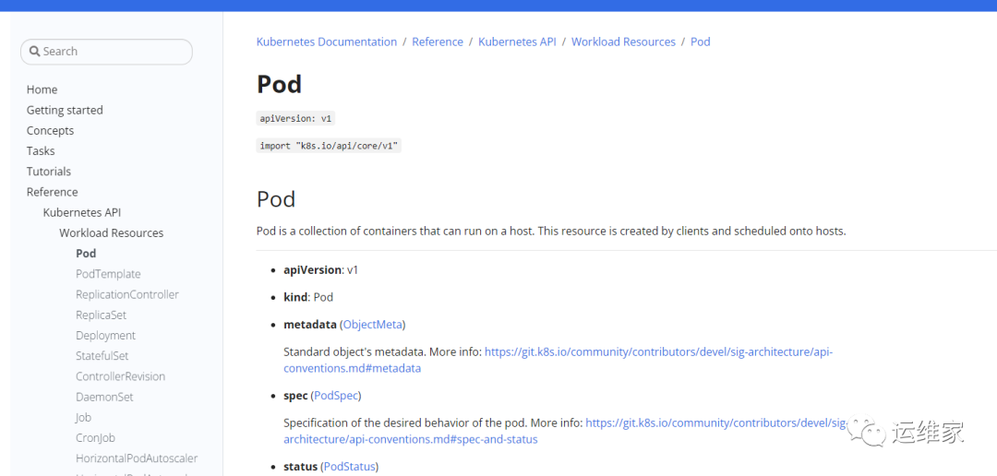The width and height of the screenshot is (997, 476).
Task: Open ControllerRevision in the sidebar
Action: click(120, 376)
